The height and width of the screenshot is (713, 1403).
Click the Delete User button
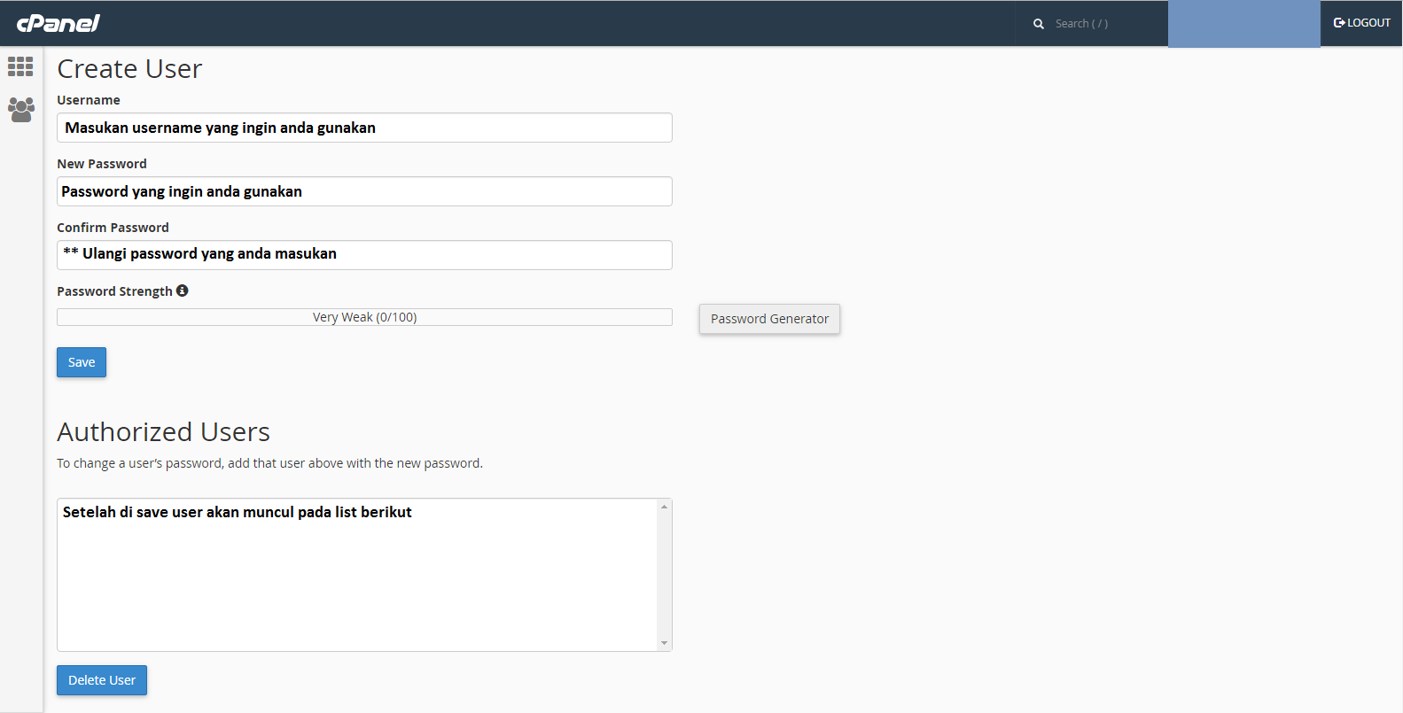tap(102, 680)
